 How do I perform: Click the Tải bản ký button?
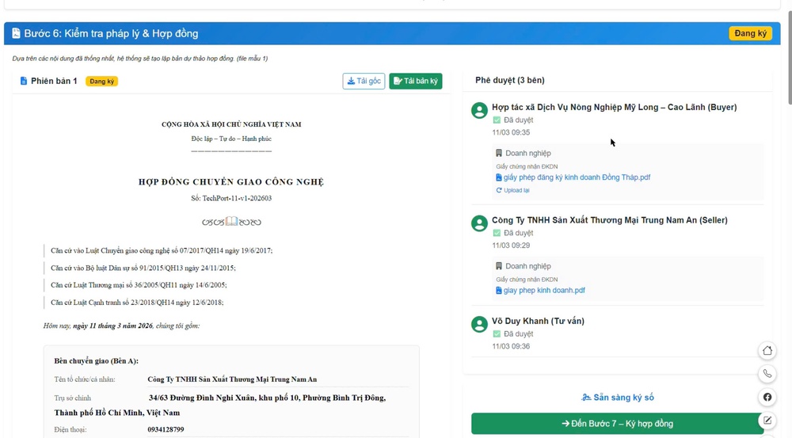pyautogui.click(x=415, y=81)
